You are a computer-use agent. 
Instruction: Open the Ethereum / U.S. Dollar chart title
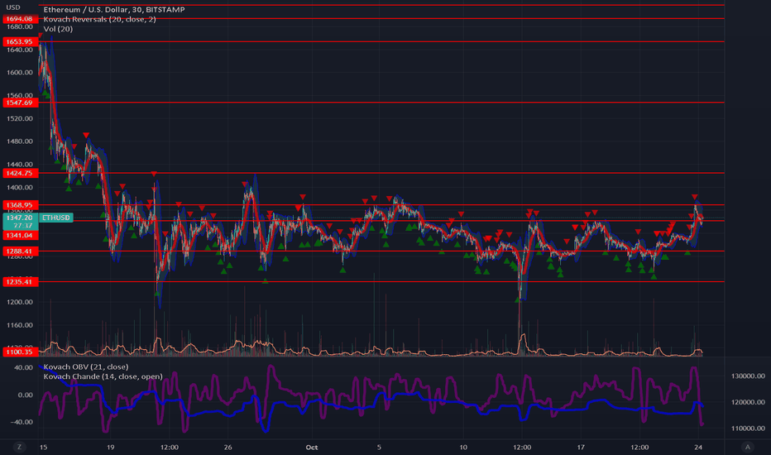tap(114, 9)
